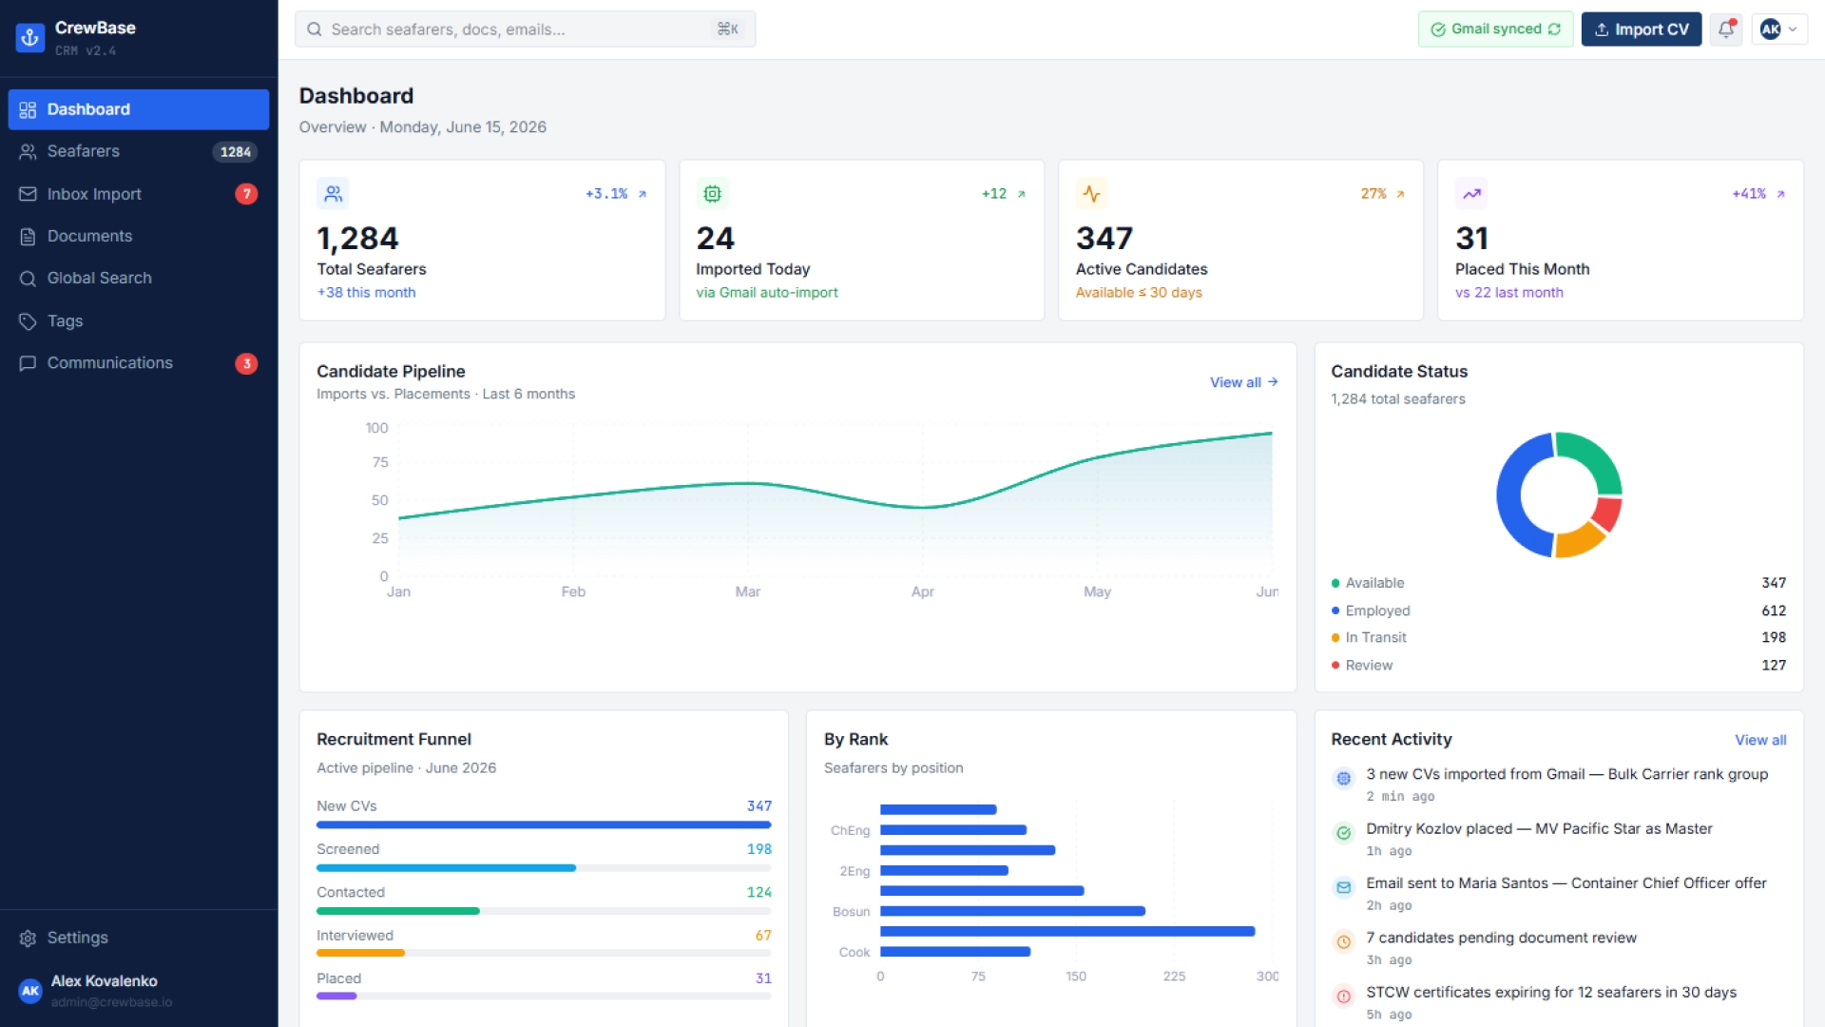The width and height of the screenshot is (1825, 1027).
Task: Click the '7 candidates pending document review' activity
Action: click(1559, 948)
